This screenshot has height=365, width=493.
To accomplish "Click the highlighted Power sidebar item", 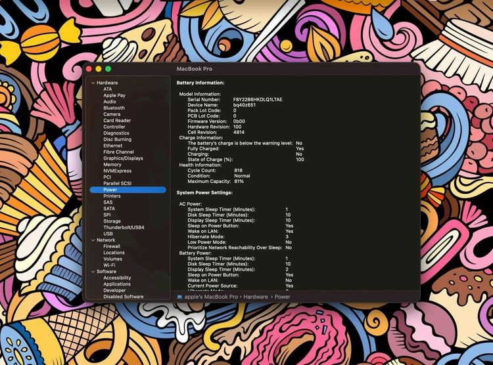I will (x=110, y=190).
